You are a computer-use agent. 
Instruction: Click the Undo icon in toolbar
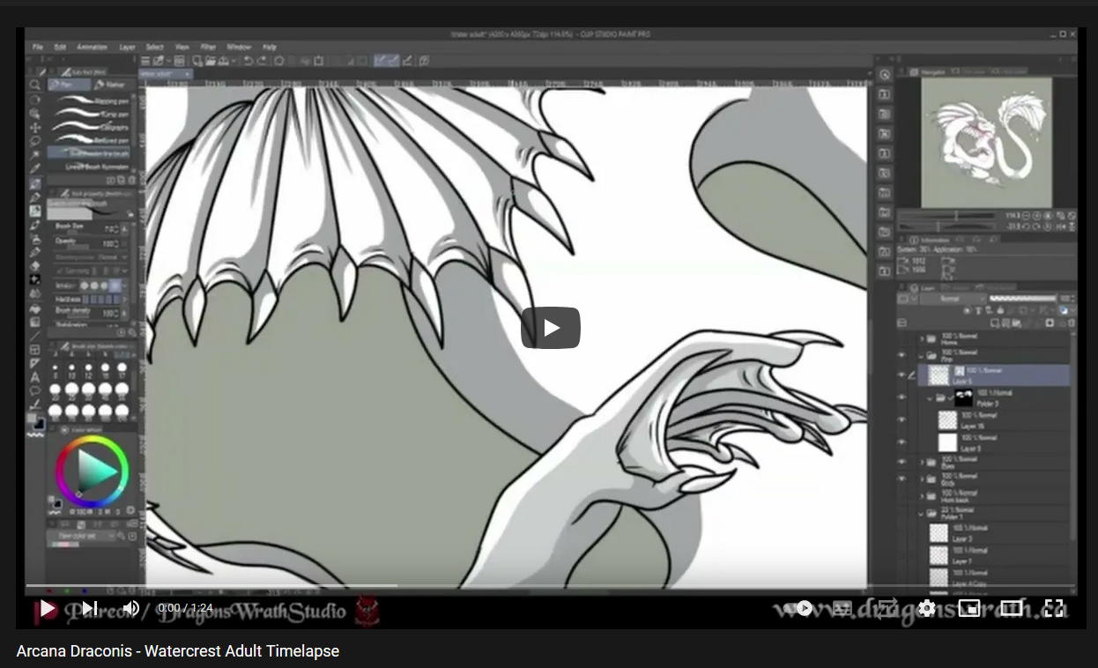tap(248, 61)
